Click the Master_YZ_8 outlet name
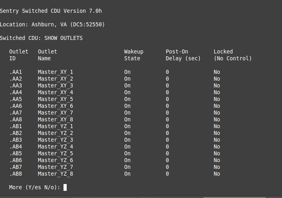 pyautogui.click(x=55, y=174)
